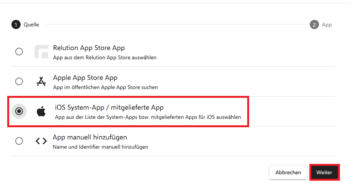Click the code brackets icon

coord(41,141)
